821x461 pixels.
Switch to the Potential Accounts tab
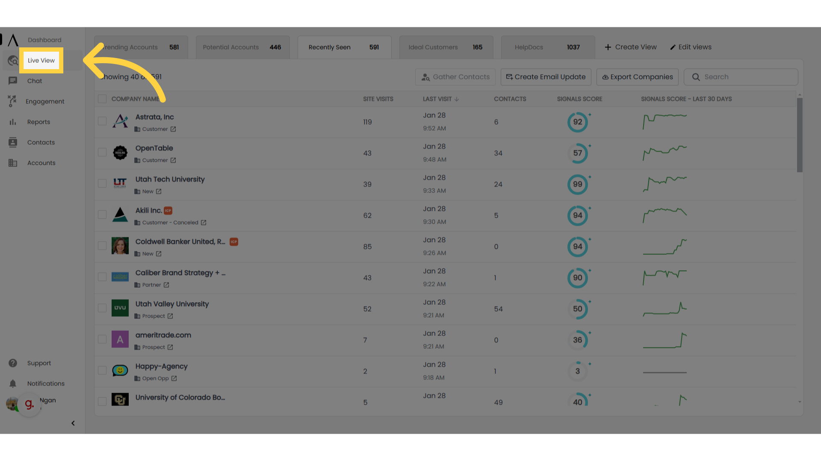[242, 47]
